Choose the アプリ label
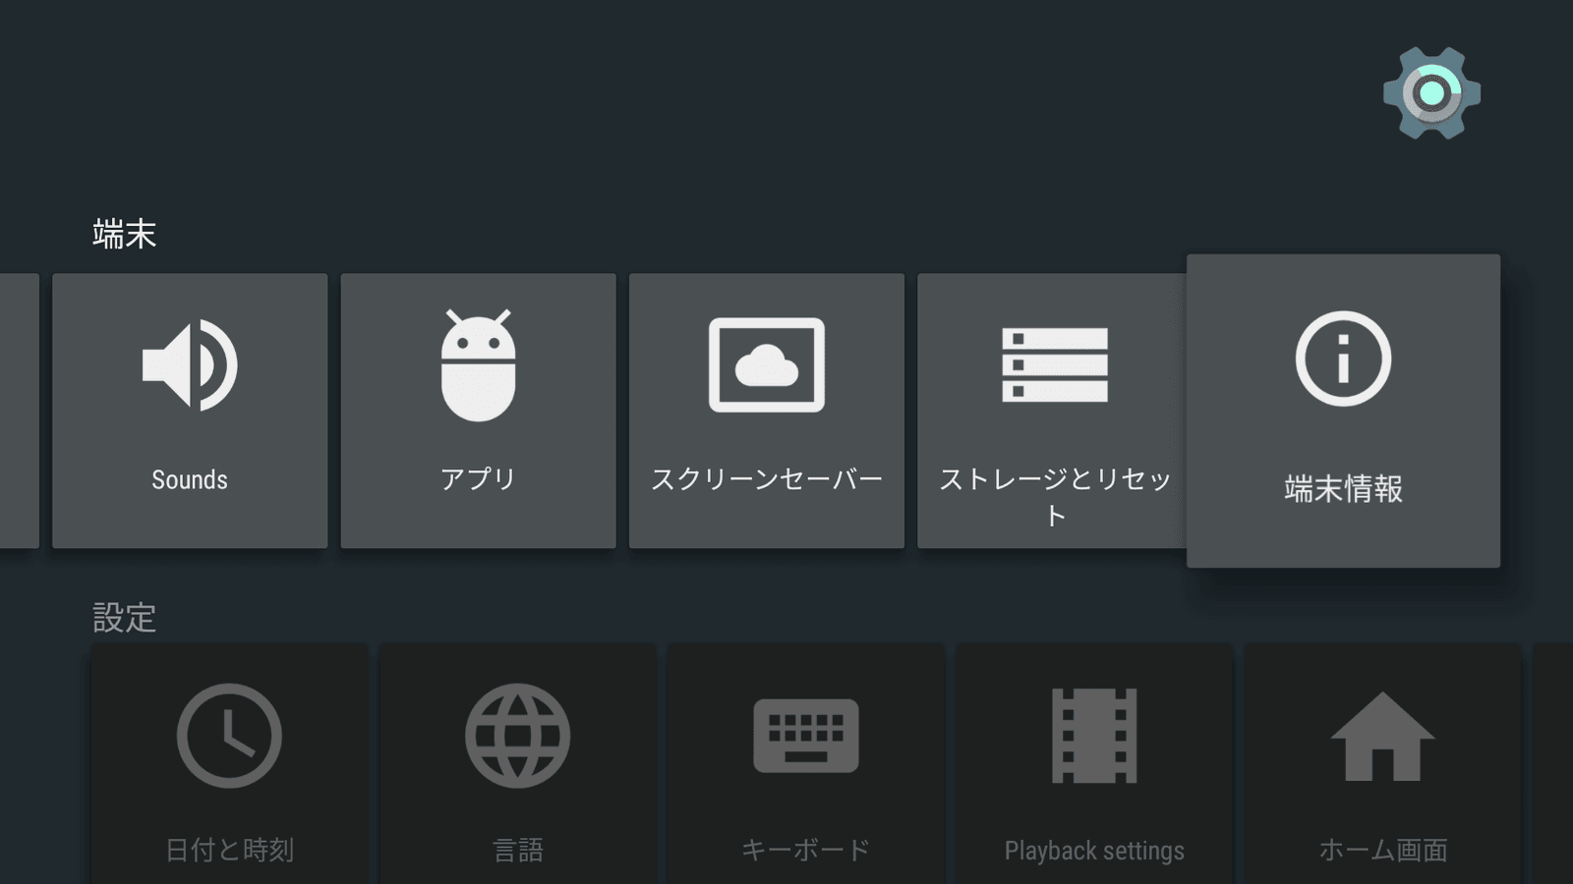1573x884 pixels. coord(478,479)
